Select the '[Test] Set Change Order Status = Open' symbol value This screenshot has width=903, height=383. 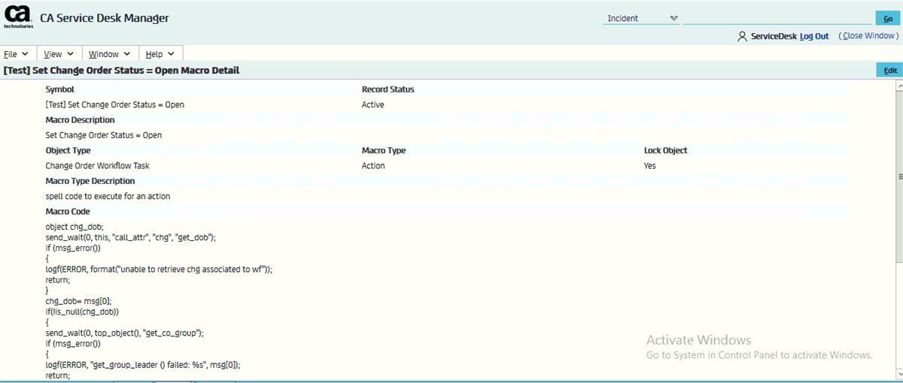point(114,105)
